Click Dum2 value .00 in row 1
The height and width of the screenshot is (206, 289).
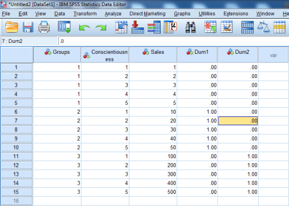coord(238,68)
